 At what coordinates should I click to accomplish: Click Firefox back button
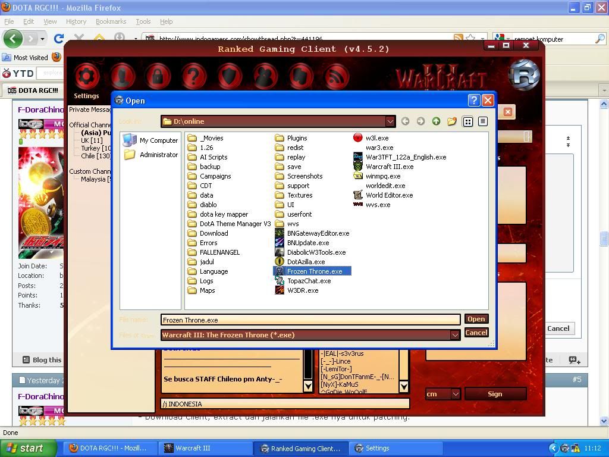[13, 39]
